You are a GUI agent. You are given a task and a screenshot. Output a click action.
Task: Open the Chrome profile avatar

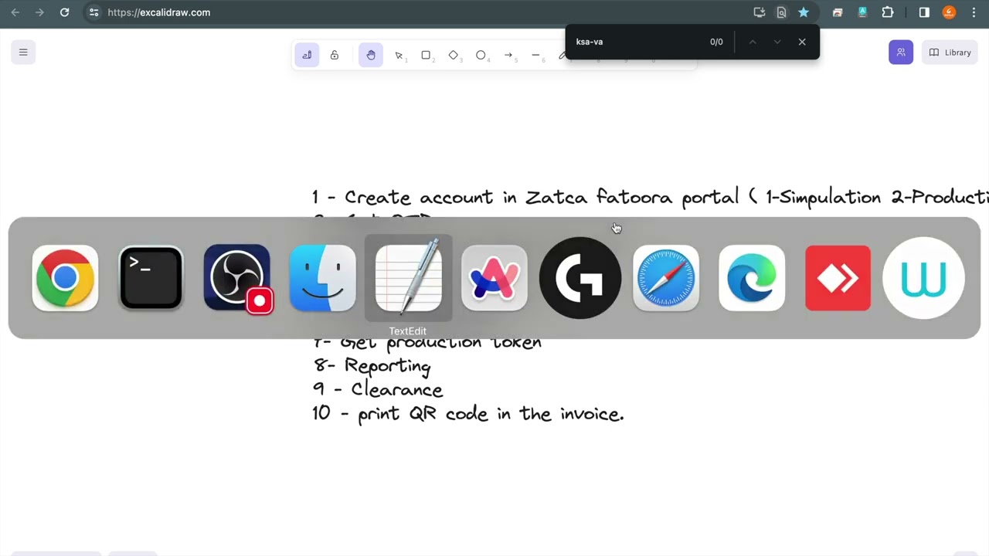(x=950, y=12)
